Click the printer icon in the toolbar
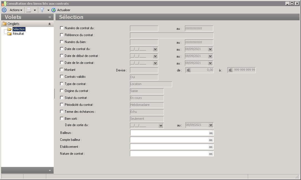This screenshot has width=301, height=180. point(29,10)
